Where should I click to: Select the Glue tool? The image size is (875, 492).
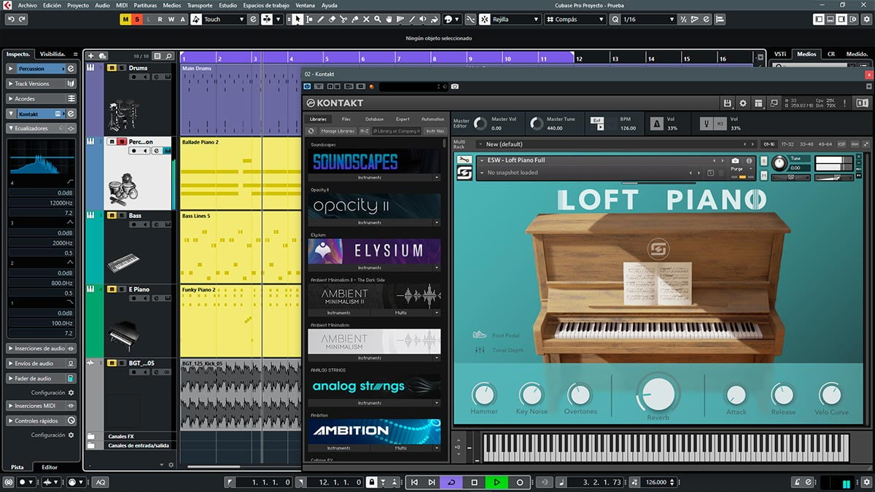(354, 19)
